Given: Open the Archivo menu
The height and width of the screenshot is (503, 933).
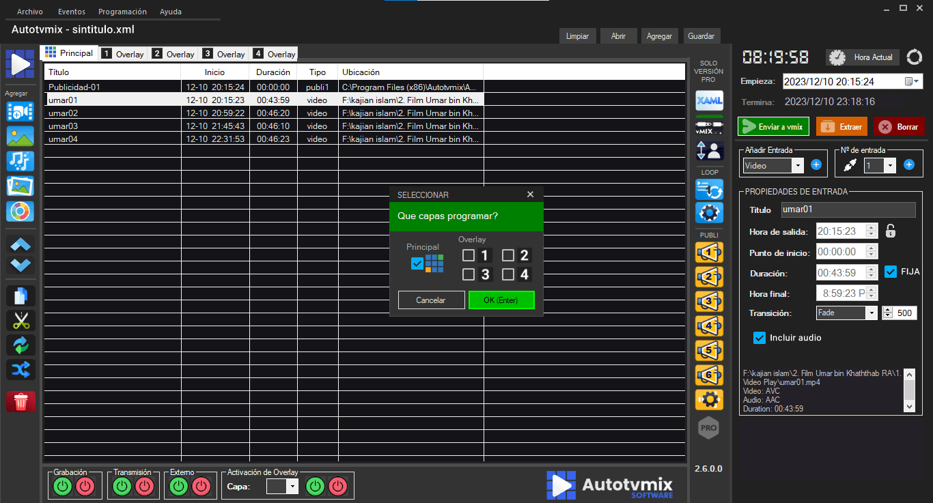Looking at the screenshot, I should (x=30, y=12).
